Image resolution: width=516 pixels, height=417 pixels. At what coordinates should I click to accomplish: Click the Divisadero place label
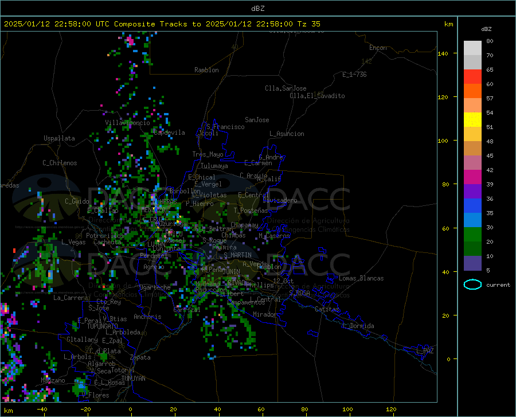coord(280,200)
